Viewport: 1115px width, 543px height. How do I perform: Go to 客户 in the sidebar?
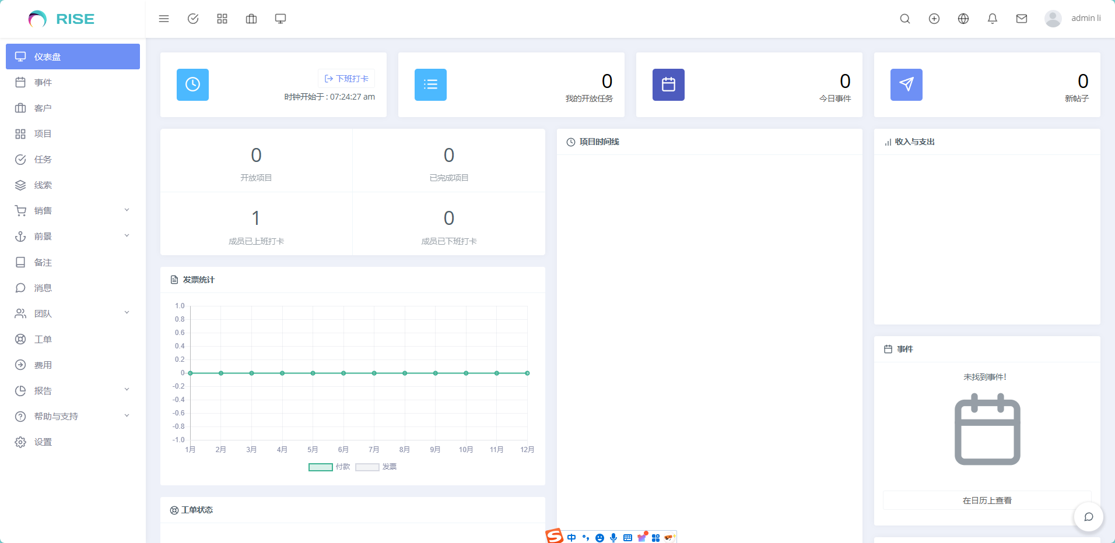43,108
